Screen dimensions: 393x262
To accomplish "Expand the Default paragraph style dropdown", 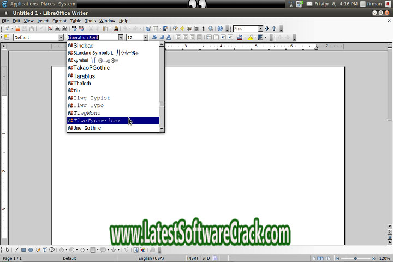I will pos(61,38).
